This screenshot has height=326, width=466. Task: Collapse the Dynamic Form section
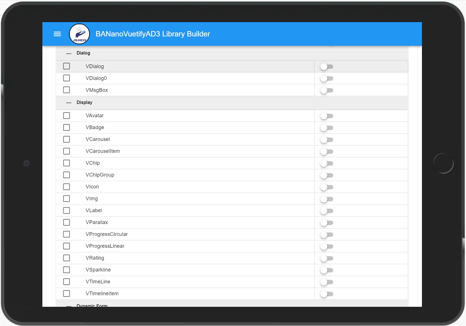68,305
